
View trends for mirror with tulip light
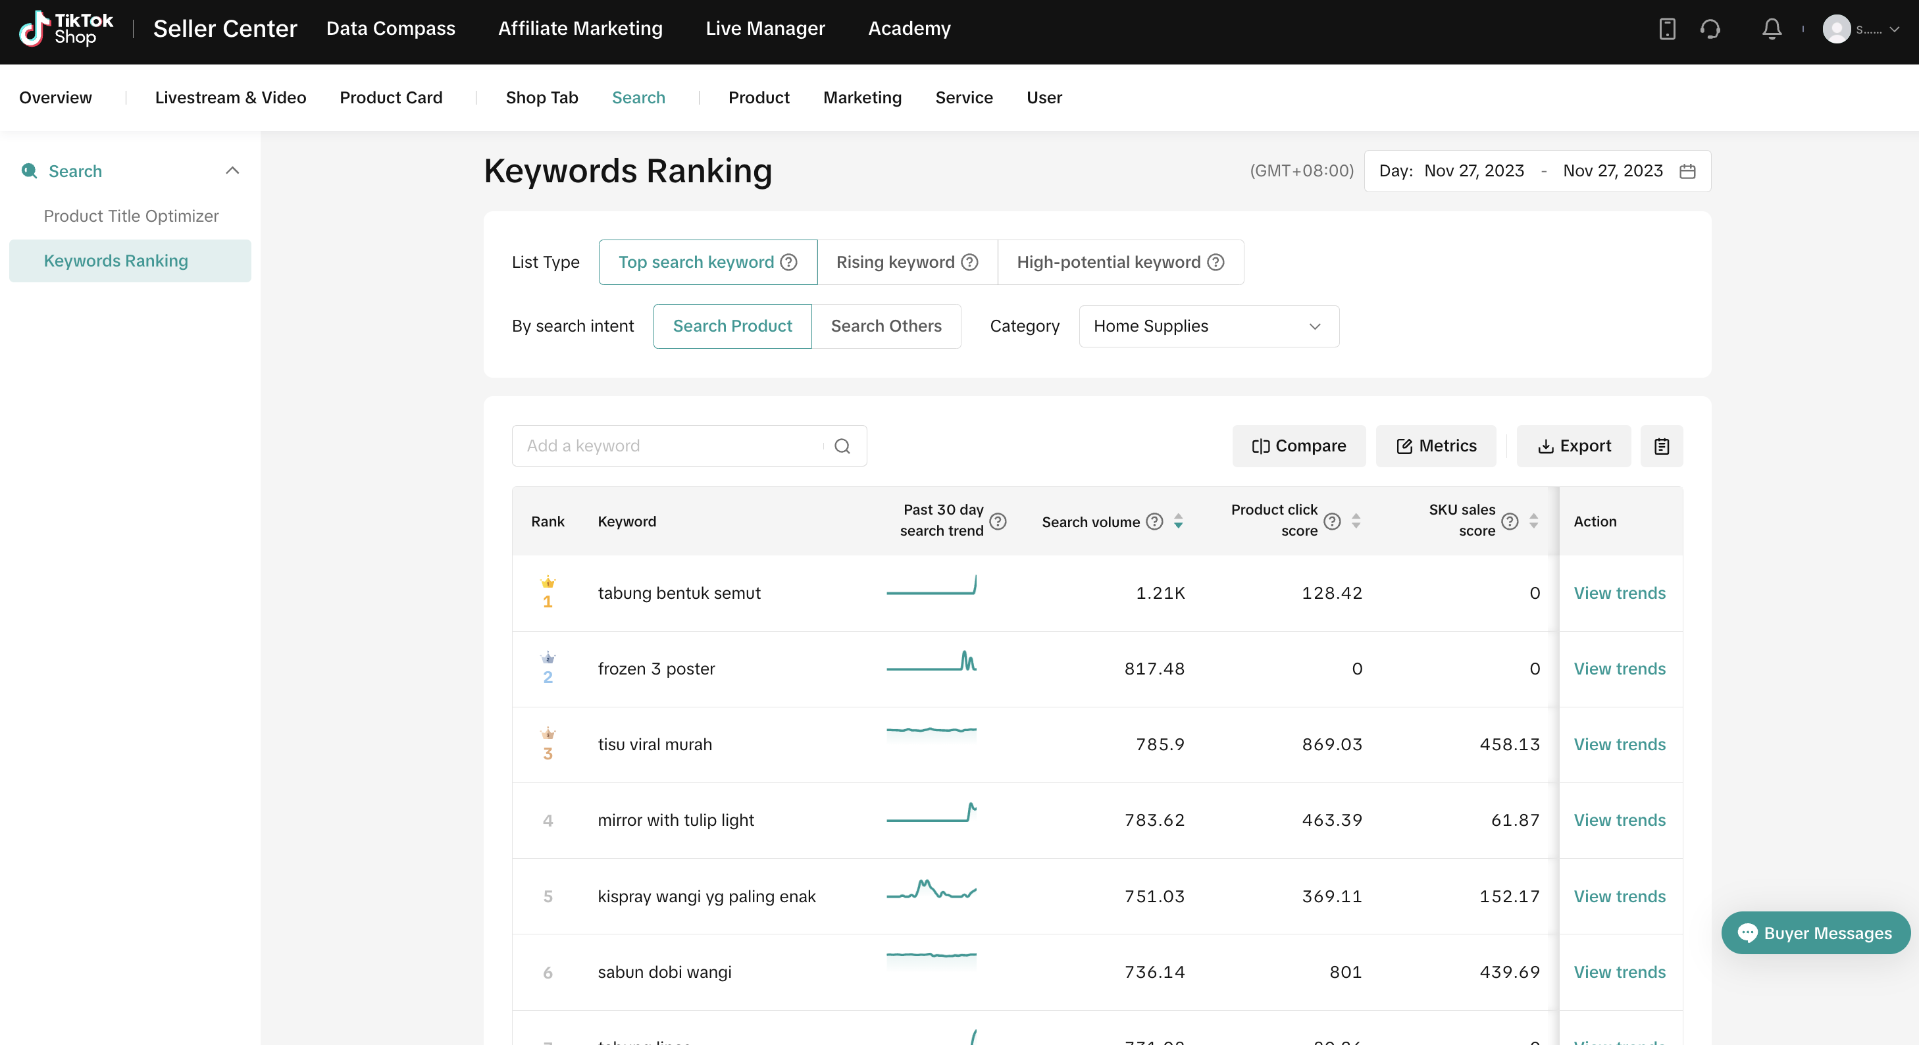pos(1620,820)
